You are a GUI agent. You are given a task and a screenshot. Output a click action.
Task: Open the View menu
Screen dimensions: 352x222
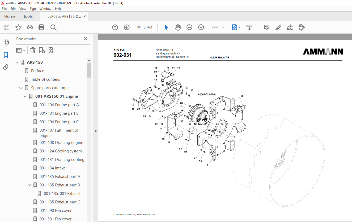[x=23, y=9]
